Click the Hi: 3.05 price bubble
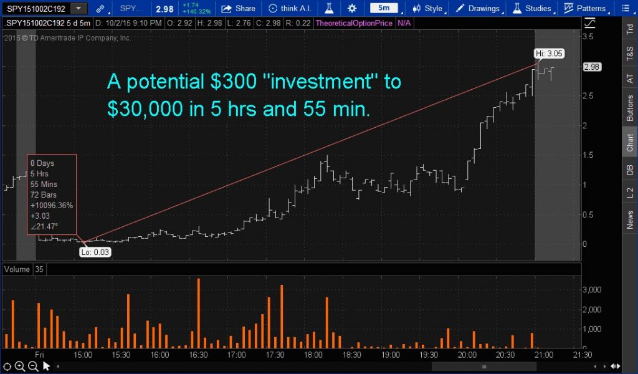The image size is (638, 374). 549,54
